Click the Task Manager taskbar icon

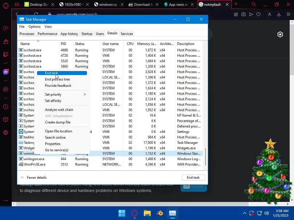point(173,213)
